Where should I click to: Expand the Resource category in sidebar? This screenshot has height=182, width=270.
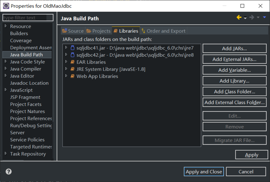pyautogui.click(x=6, y=26)
